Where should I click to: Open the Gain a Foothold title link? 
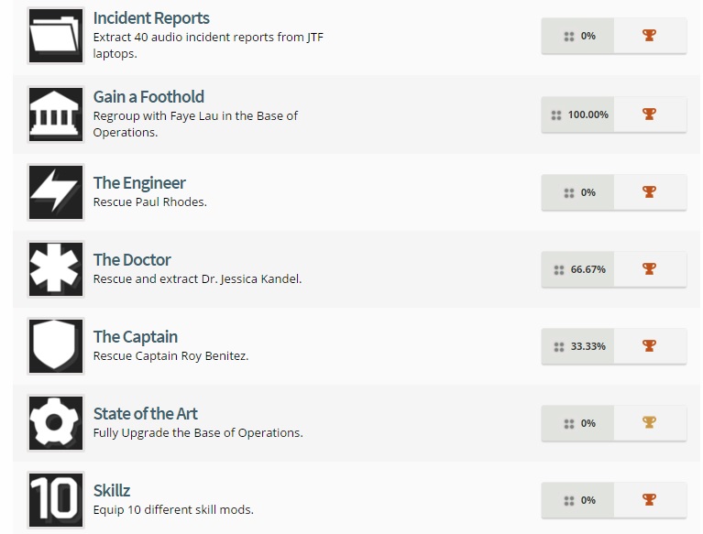click(x=148, y=97)
